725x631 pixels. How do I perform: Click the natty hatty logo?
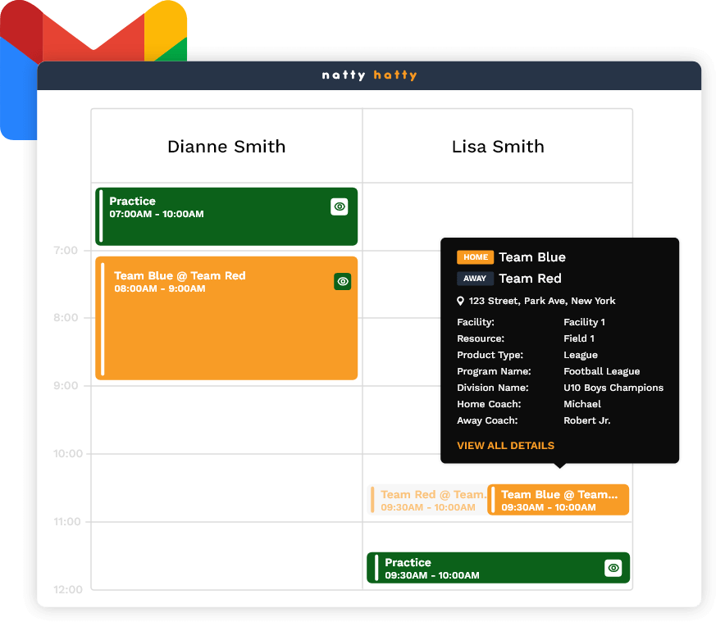point(369,75)
